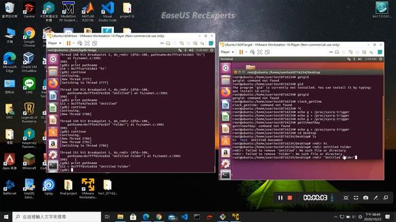Open the Player menu in Ubuntu1604Host window
This screenshot has height=222, width=396.
coord(54,43)
